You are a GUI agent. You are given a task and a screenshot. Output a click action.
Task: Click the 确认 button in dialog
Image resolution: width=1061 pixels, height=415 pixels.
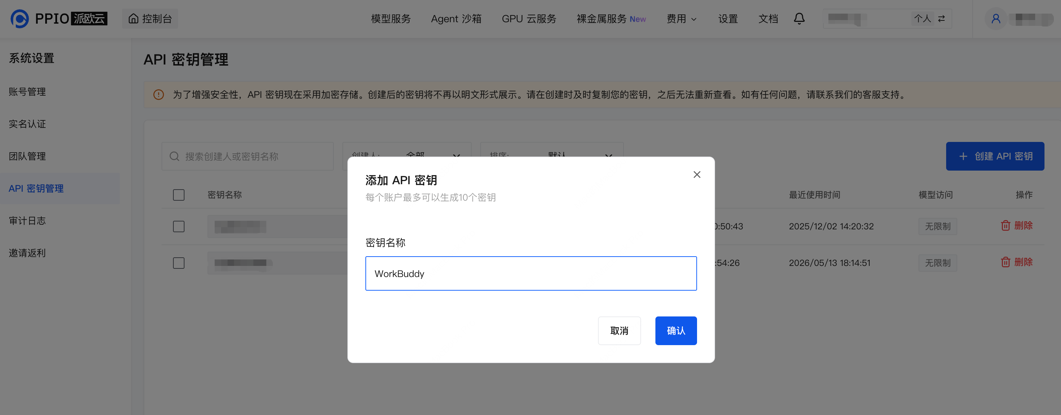coord(676,331)
